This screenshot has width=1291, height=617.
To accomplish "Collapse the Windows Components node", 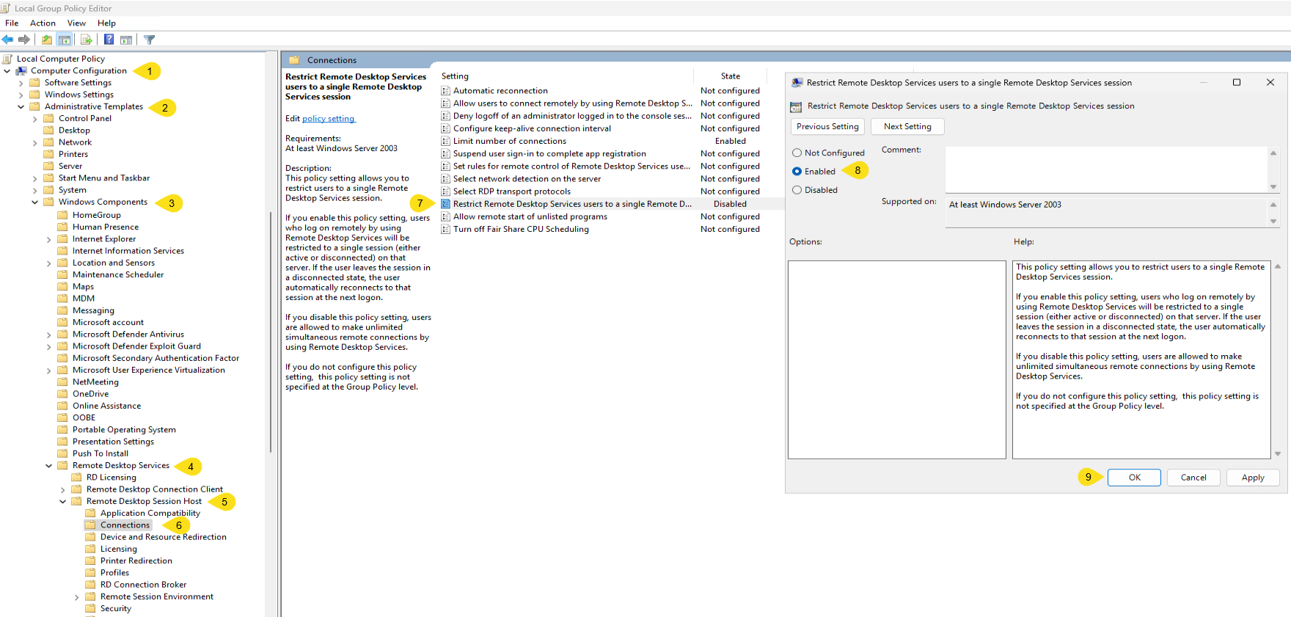I will click(35, 202).
